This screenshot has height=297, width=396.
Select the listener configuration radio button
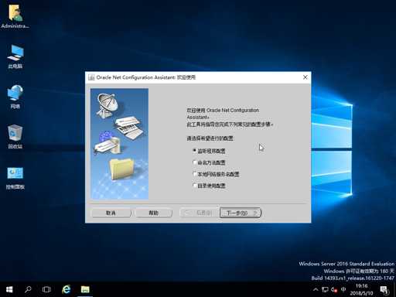coord(195,151)
